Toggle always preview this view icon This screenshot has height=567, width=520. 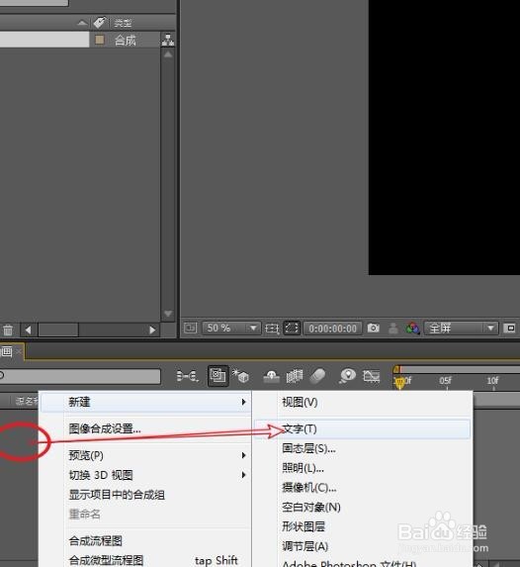coord(190,328)
